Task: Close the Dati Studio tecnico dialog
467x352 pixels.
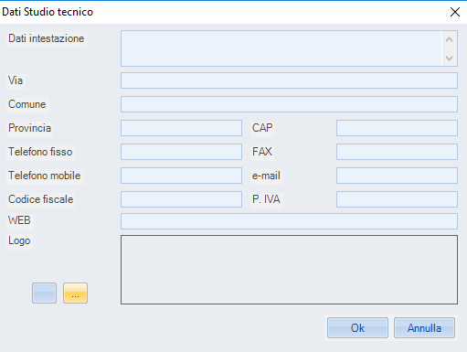Action: 455,12
